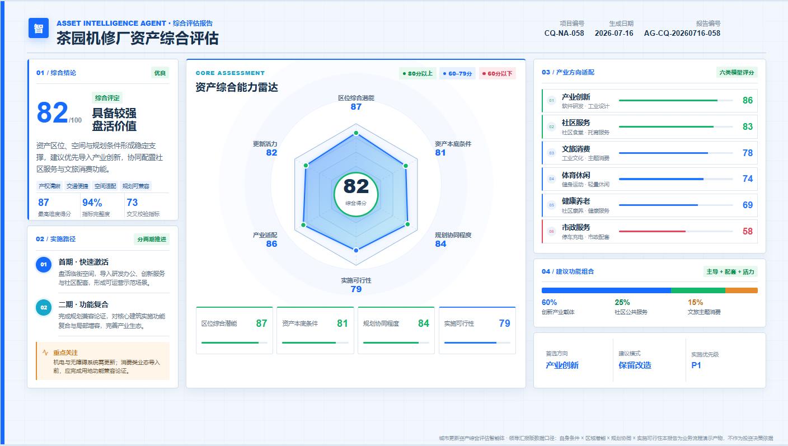The width and height of the screenshot is (788, 446).
Task: Click the 社区服务 progress bar
Action: (676, 127)
